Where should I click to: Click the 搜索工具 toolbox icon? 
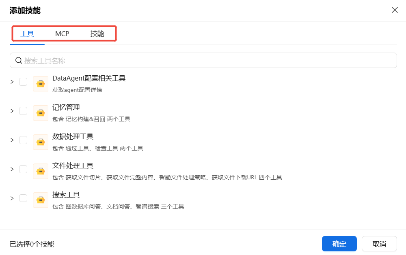point(41,200)
